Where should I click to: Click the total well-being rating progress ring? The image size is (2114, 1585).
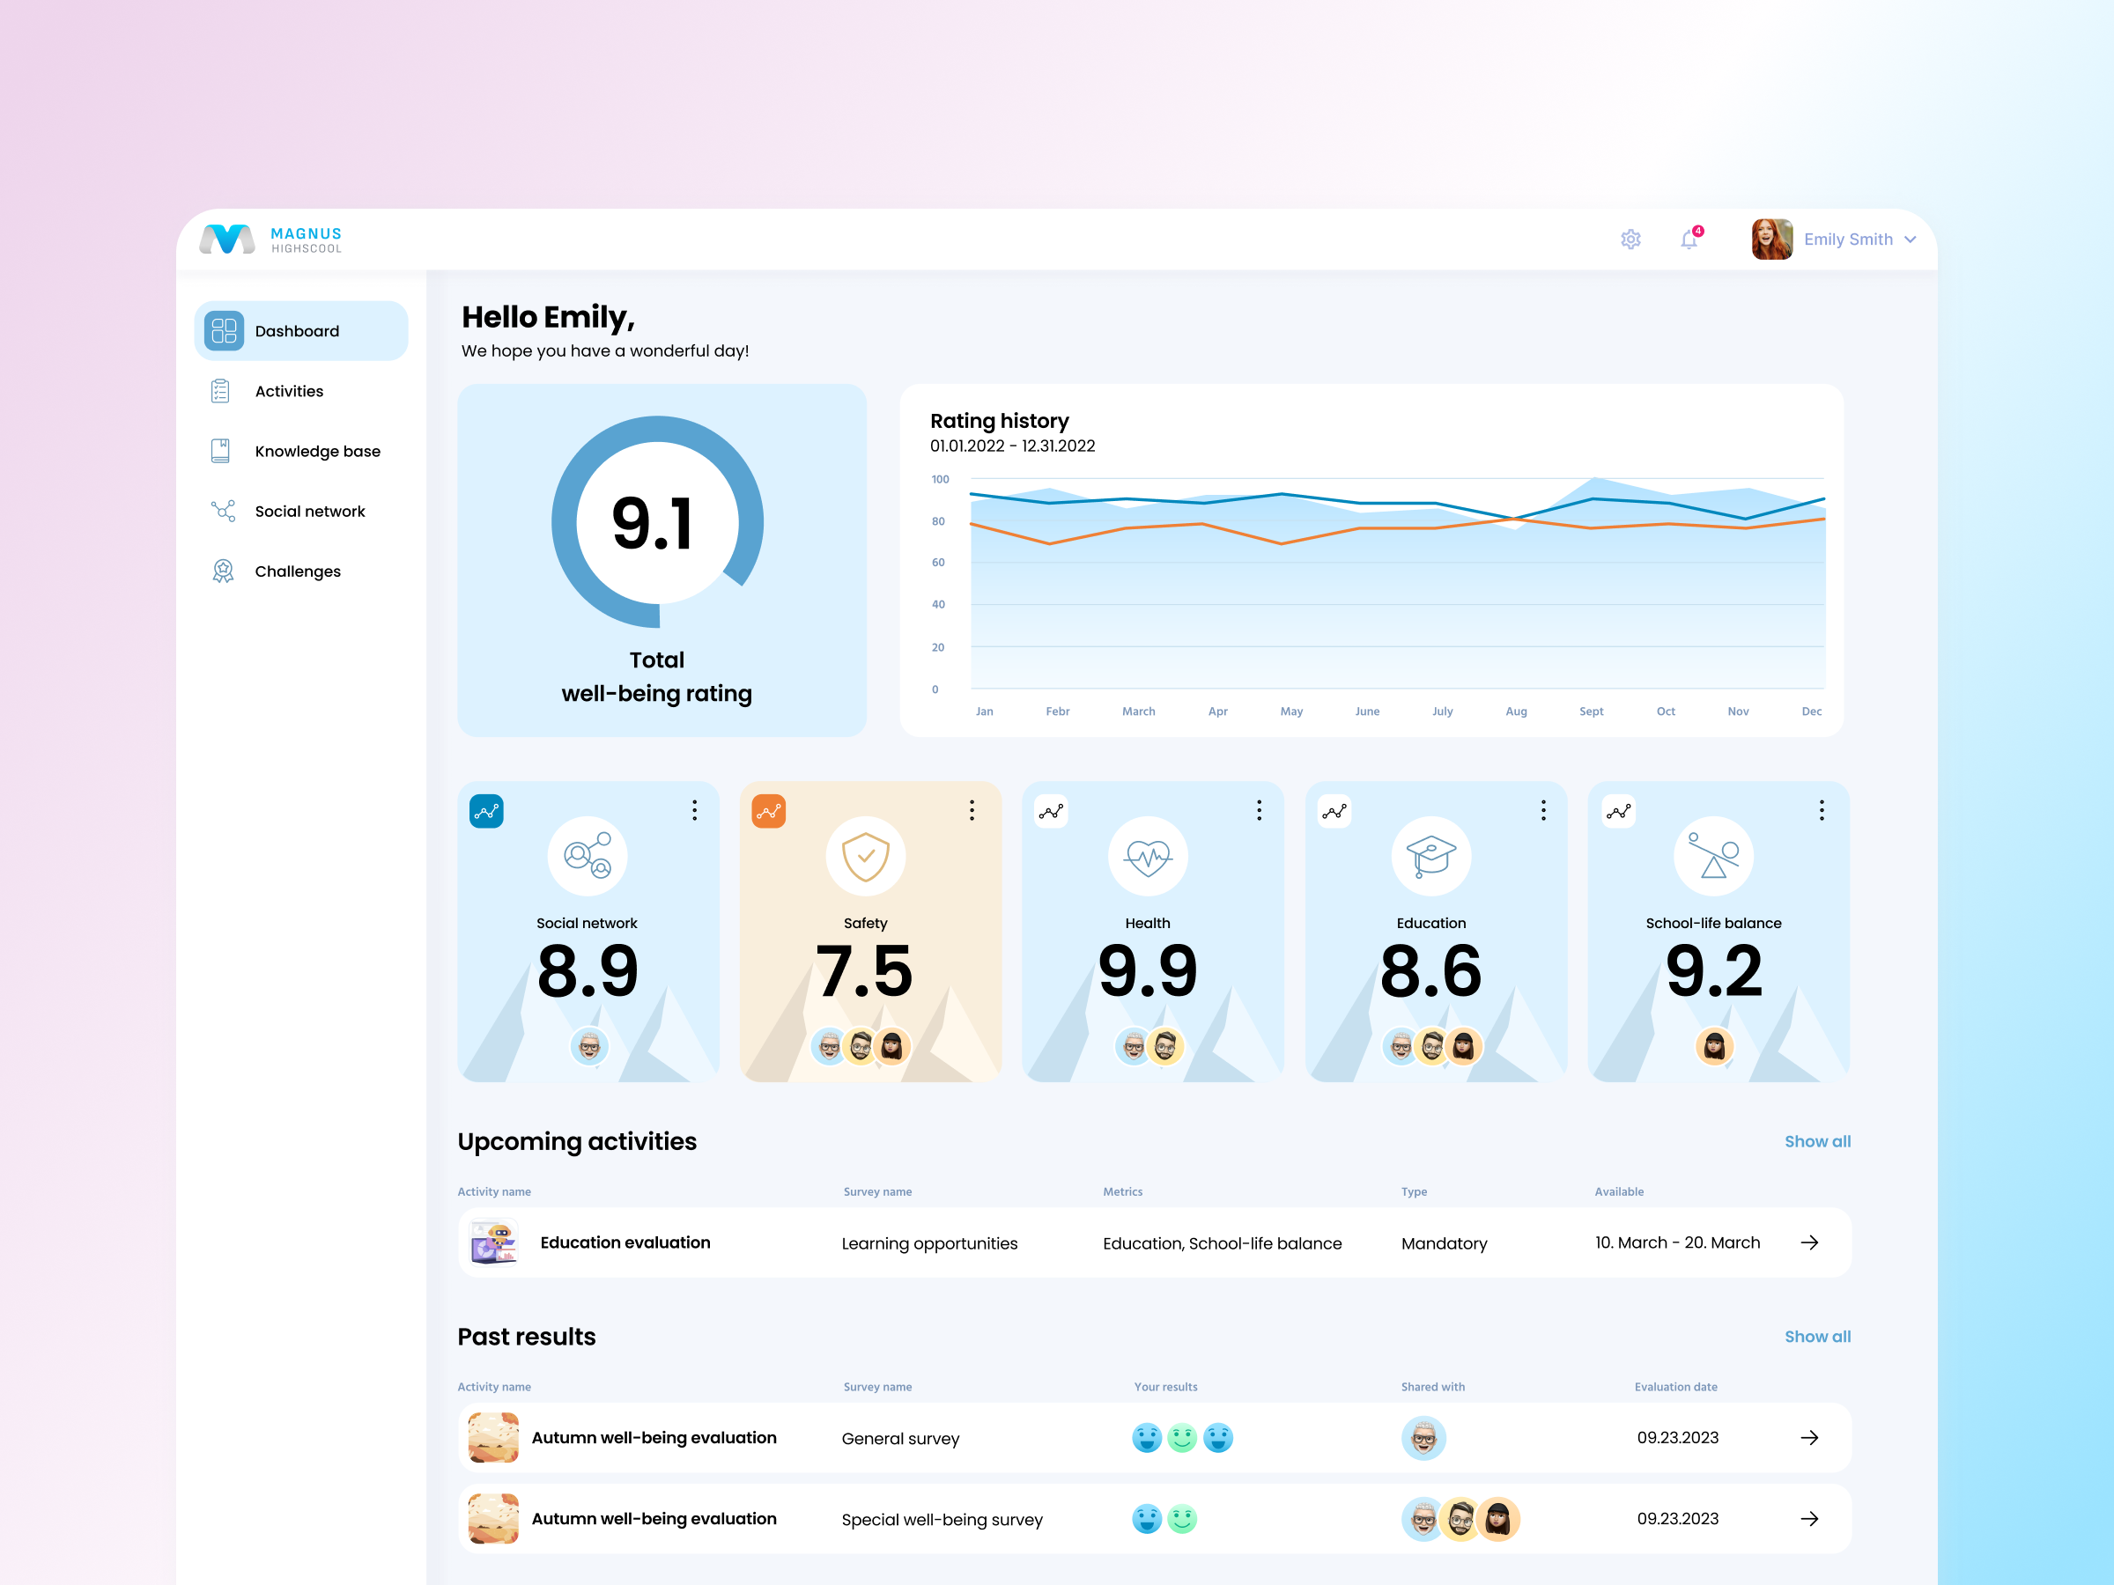(x=661, y=522)
